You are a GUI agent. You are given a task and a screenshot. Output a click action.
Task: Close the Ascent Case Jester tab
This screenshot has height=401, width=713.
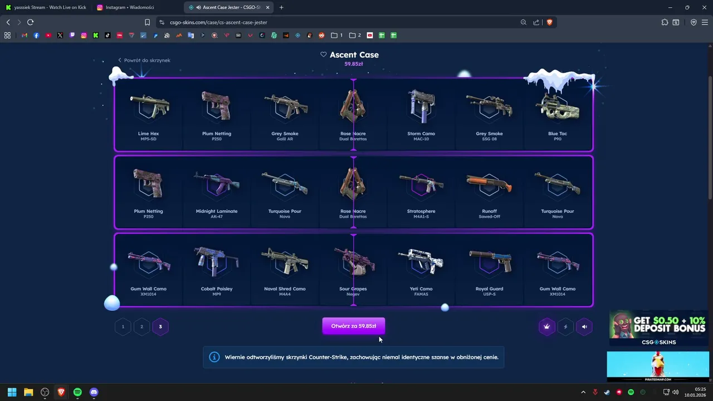[268, 7]
